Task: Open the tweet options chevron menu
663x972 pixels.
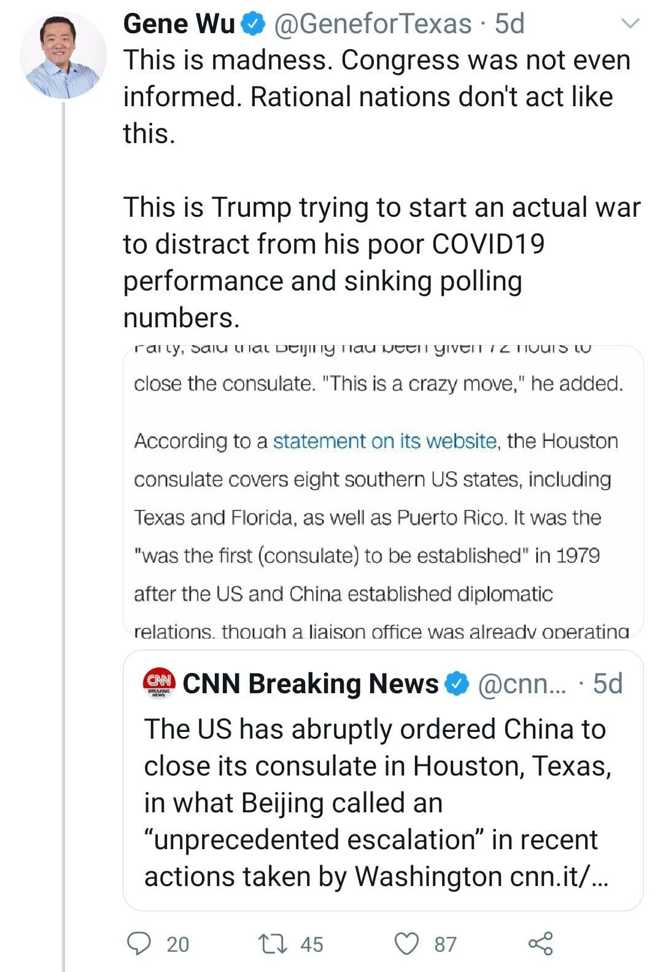Action: [x=630, y=24]
